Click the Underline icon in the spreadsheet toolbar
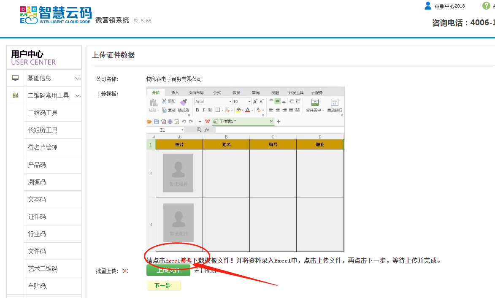 210,110
